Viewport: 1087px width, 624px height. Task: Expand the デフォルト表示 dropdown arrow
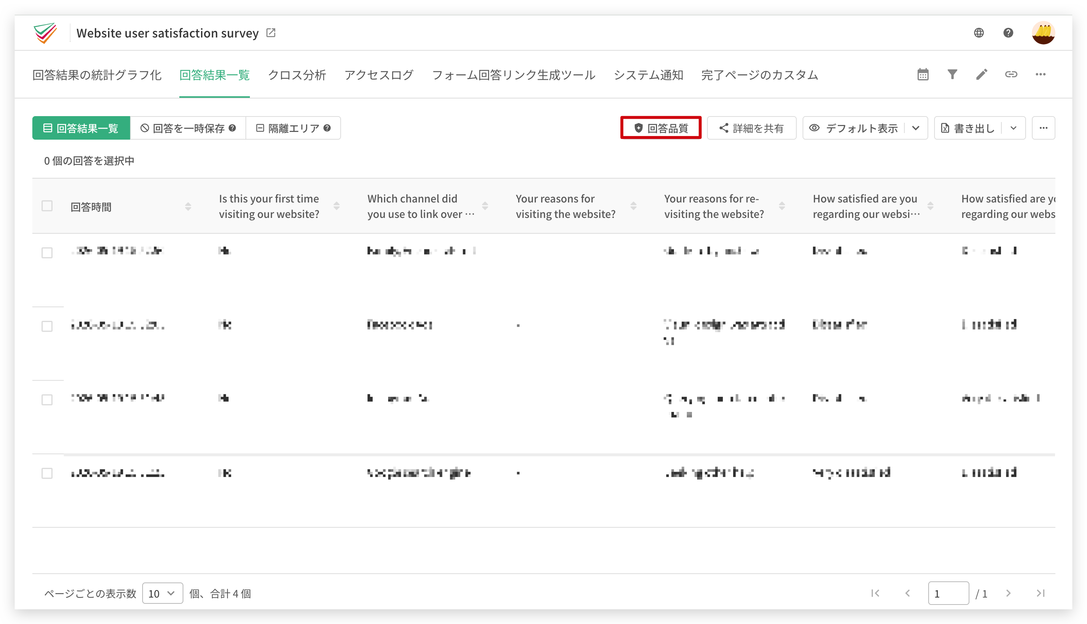tap(916, 128)
